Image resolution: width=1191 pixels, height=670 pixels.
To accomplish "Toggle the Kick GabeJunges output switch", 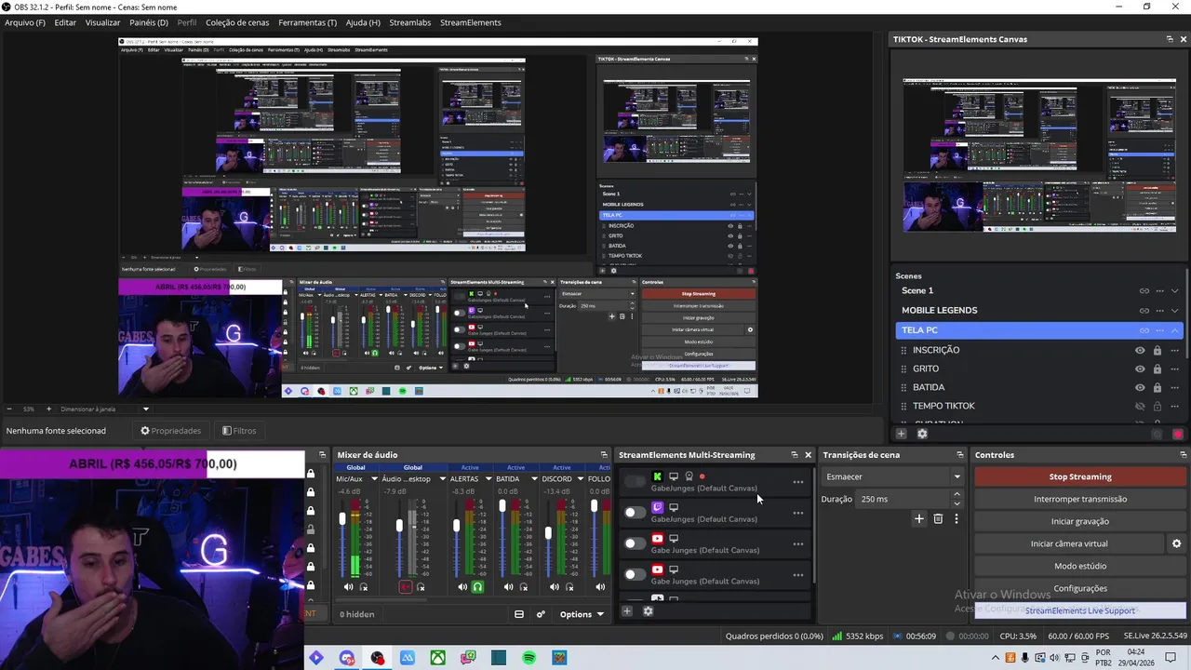I will pyautogui.click(x=635, y=482).
